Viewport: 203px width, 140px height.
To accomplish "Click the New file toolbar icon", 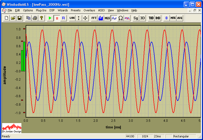I will click(x=6, y=18).
